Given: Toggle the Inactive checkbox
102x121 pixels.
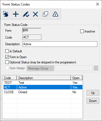Looking at the screenshot, I should 82,31.
